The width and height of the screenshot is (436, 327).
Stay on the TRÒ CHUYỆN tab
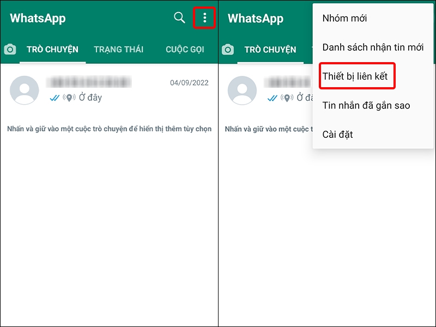pyautogui.click(x=52, y=49)
